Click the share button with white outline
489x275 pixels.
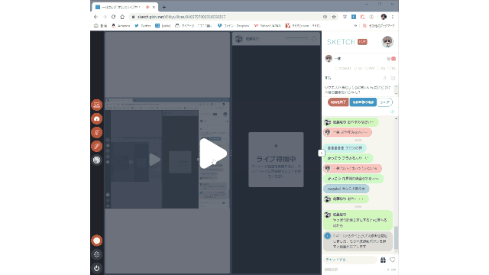coord(385,102)
